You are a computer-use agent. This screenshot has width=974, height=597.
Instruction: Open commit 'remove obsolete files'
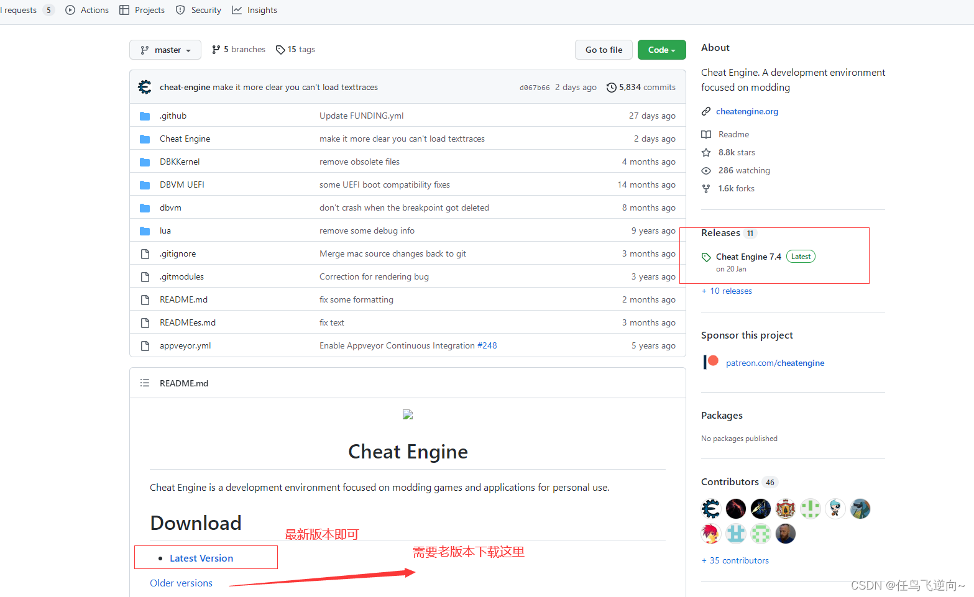pyautogui.click(x=359, y=162)
